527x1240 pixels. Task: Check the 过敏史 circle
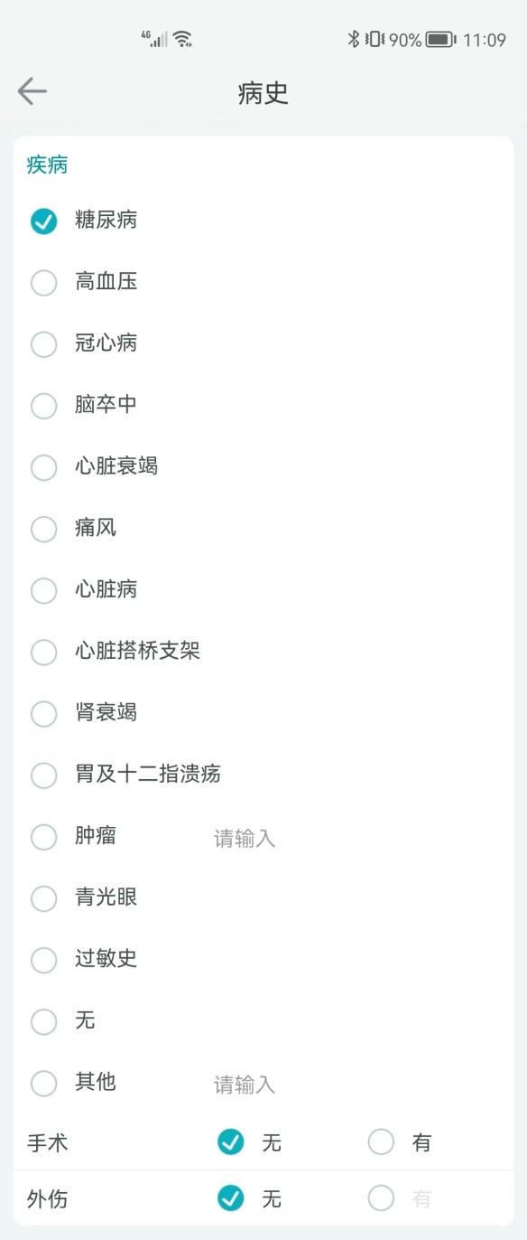pos(43,960)
